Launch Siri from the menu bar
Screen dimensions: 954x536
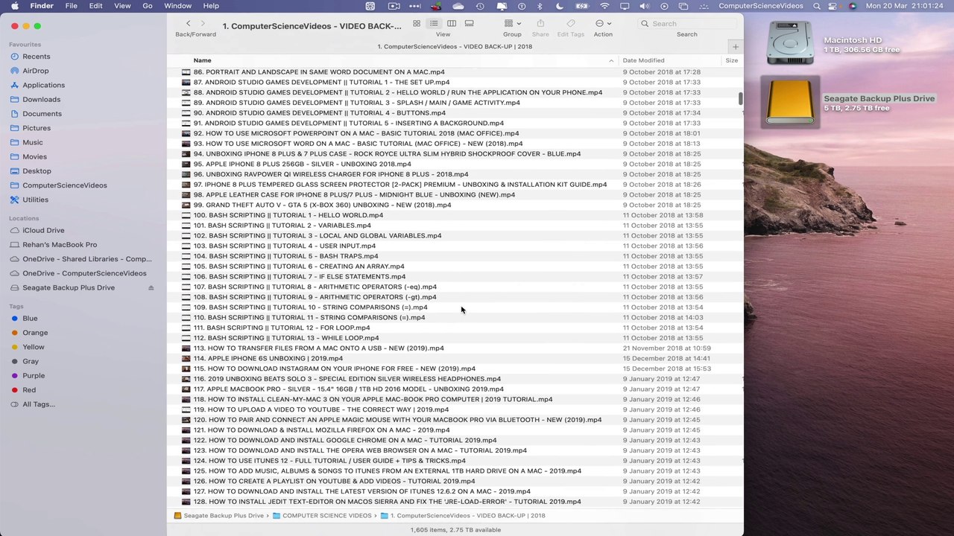853,6
